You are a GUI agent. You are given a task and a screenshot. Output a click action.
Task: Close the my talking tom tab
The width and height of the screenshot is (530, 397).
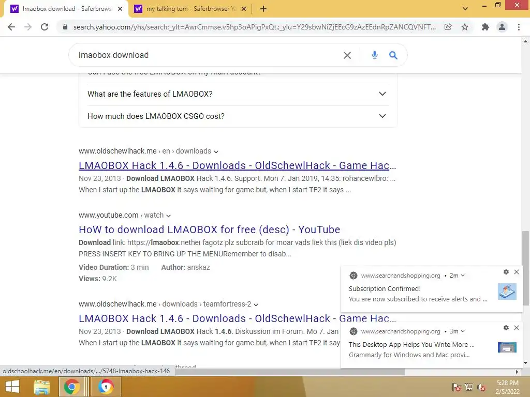pyautogui.click(x=244, y=9)
